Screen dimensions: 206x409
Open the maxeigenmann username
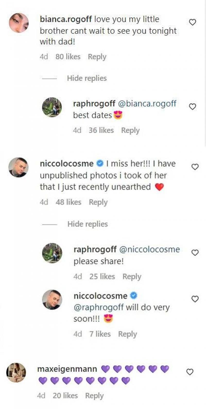67,369
